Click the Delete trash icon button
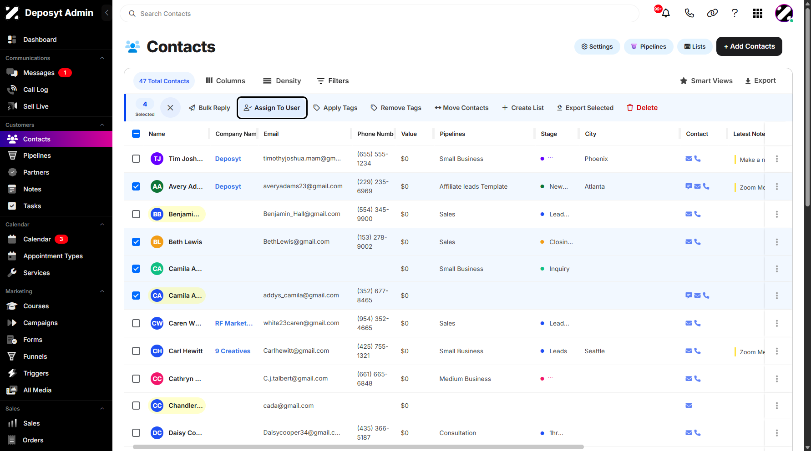The height and width of the screenshot is (451, 811). point(642,108)
